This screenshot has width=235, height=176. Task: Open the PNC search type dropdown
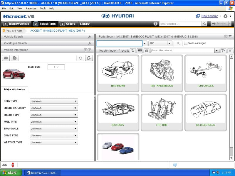coord(169,43)
